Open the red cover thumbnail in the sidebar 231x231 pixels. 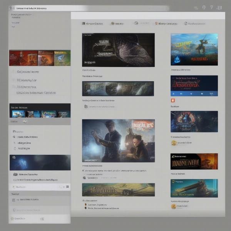(x=23, y=58)
